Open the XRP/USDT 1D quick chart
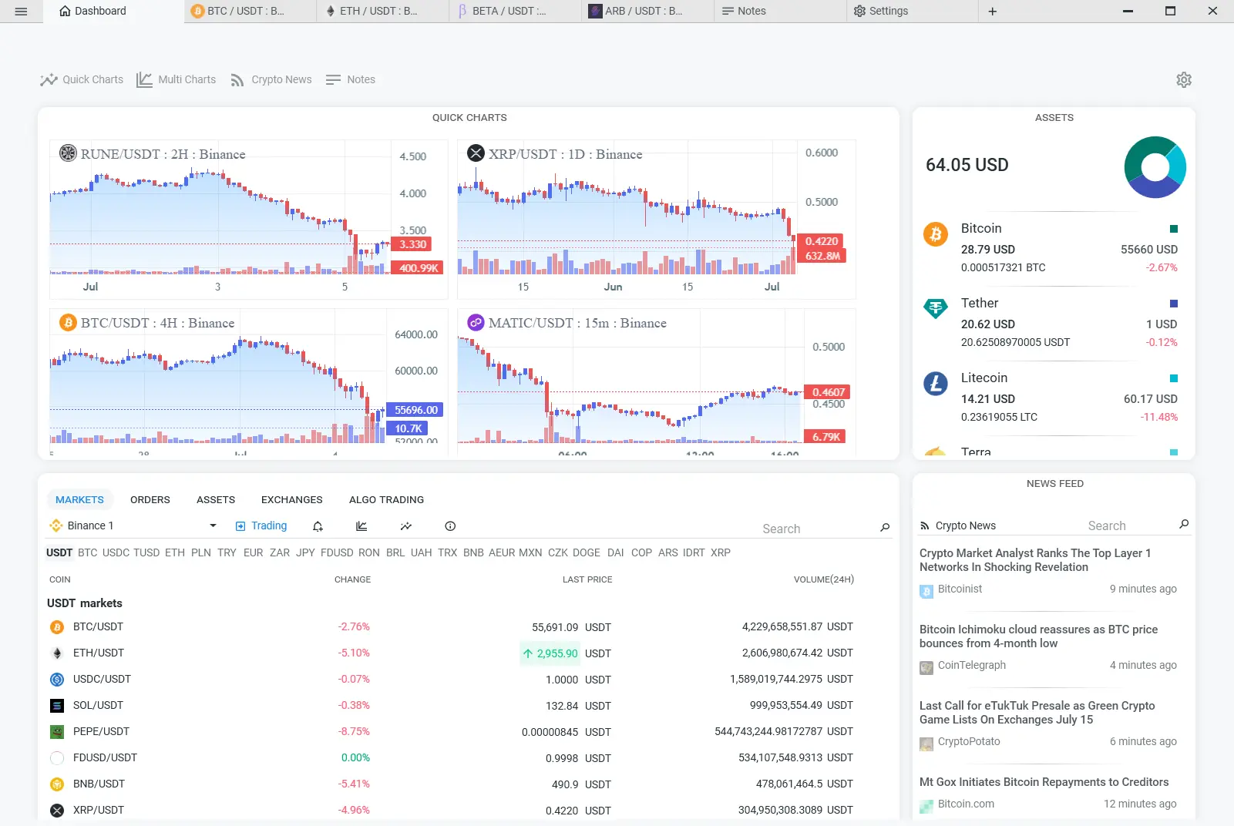The height and width of the screenshot is (826, 1234). pyautogui.click(x=656, y=219)
